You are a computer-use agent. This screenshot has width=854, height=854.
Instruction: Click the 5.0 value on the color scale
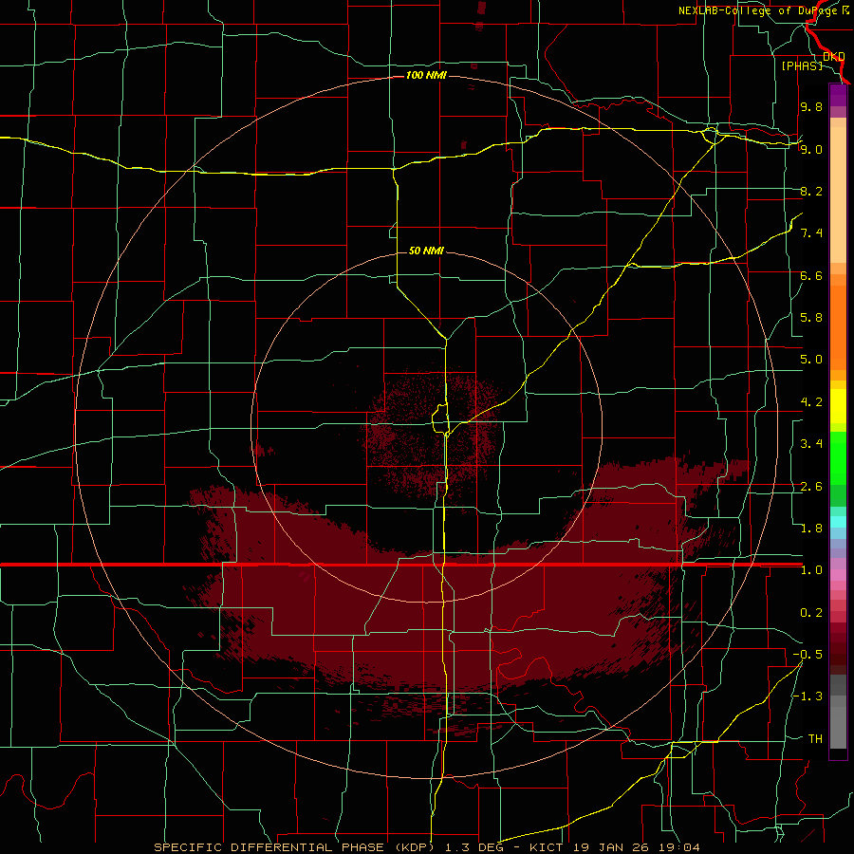pyautogui.click(x=811, y=360)
